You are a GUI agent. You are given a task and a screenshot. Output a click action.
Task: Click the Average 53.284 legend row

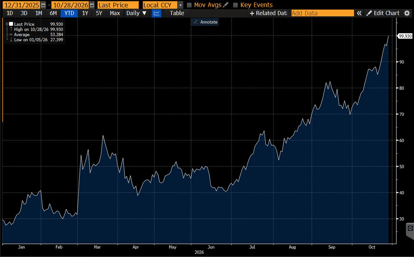tap(37, 35)
